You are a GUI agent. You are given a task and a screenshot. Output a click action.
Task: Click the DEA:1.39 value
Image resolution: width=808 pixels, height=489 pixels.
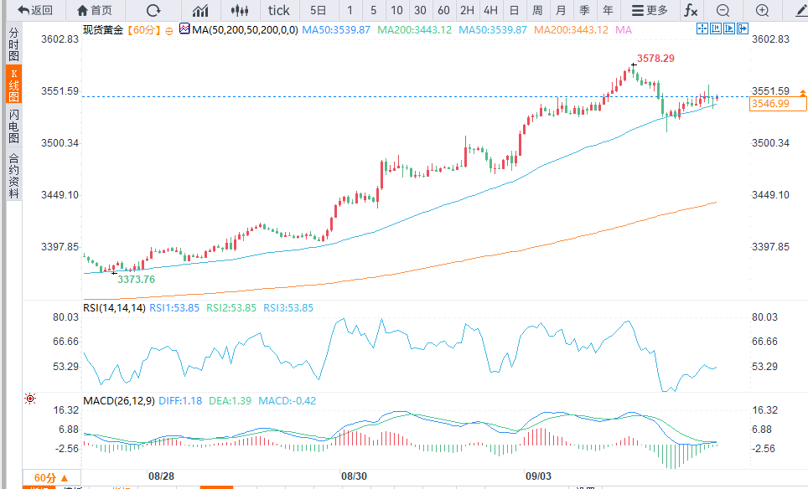[230, 400]
